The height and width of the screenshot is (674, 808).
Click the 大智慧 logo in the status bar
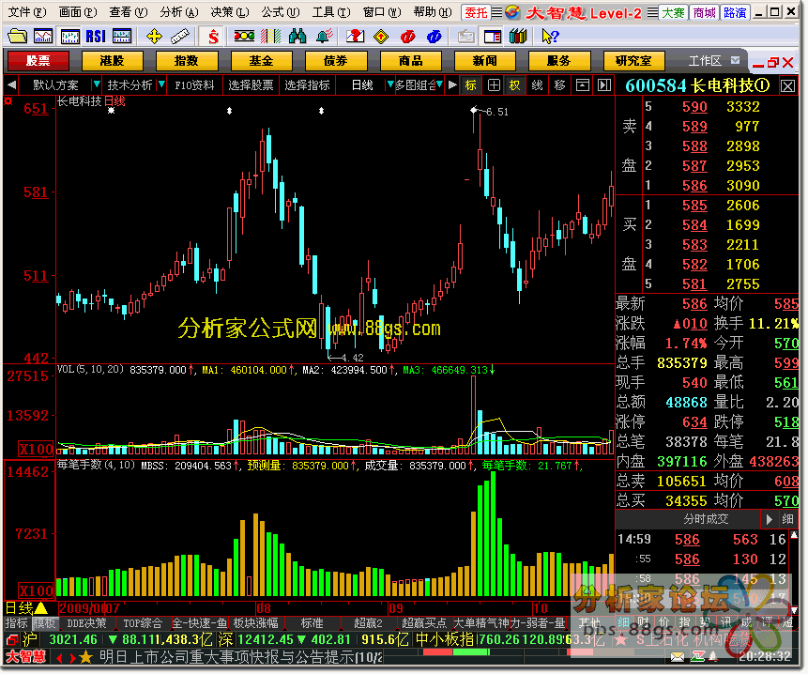pos(25,657)
